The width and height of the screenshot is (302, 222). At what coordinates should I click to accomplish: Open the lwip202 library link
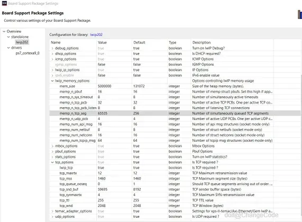(96, 35)
